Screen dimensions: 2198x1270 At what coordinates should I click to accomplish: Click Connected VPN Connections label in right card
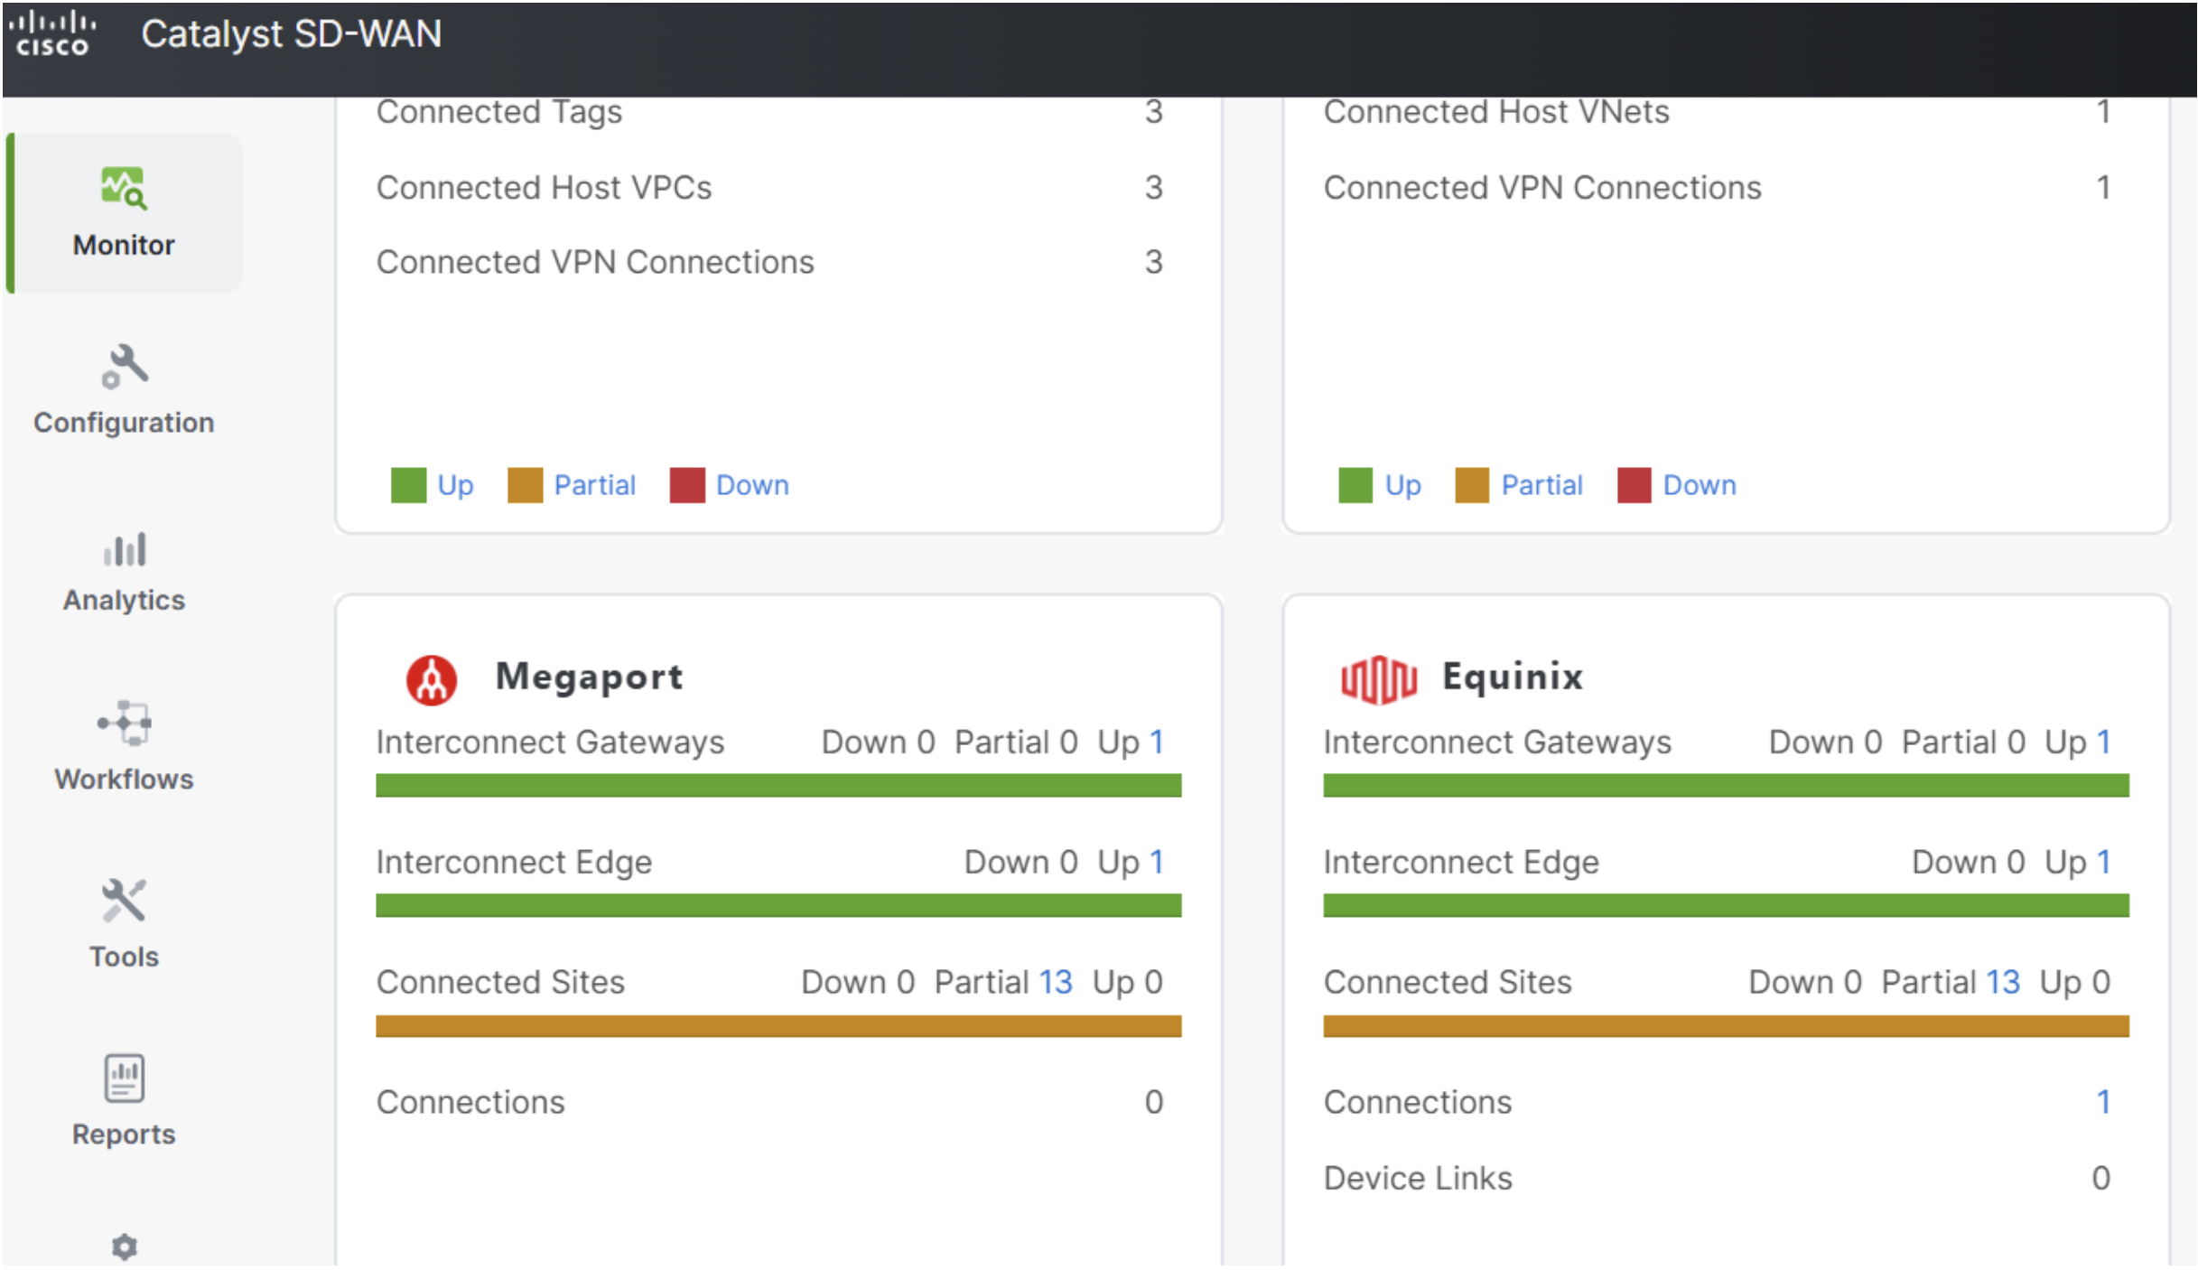point(1542,188)
